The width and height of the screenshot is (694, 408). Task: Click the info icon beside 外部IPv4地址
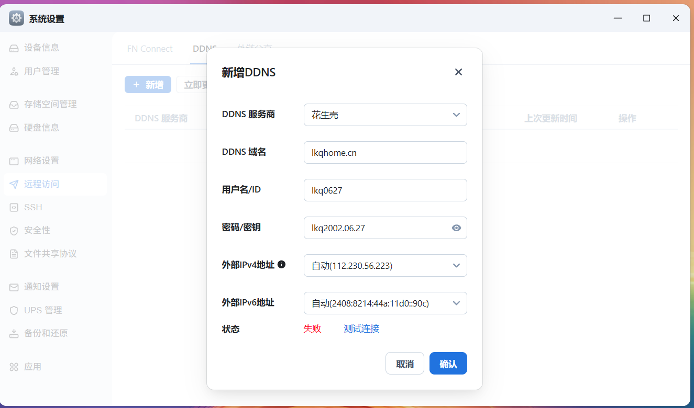[281, 264]
